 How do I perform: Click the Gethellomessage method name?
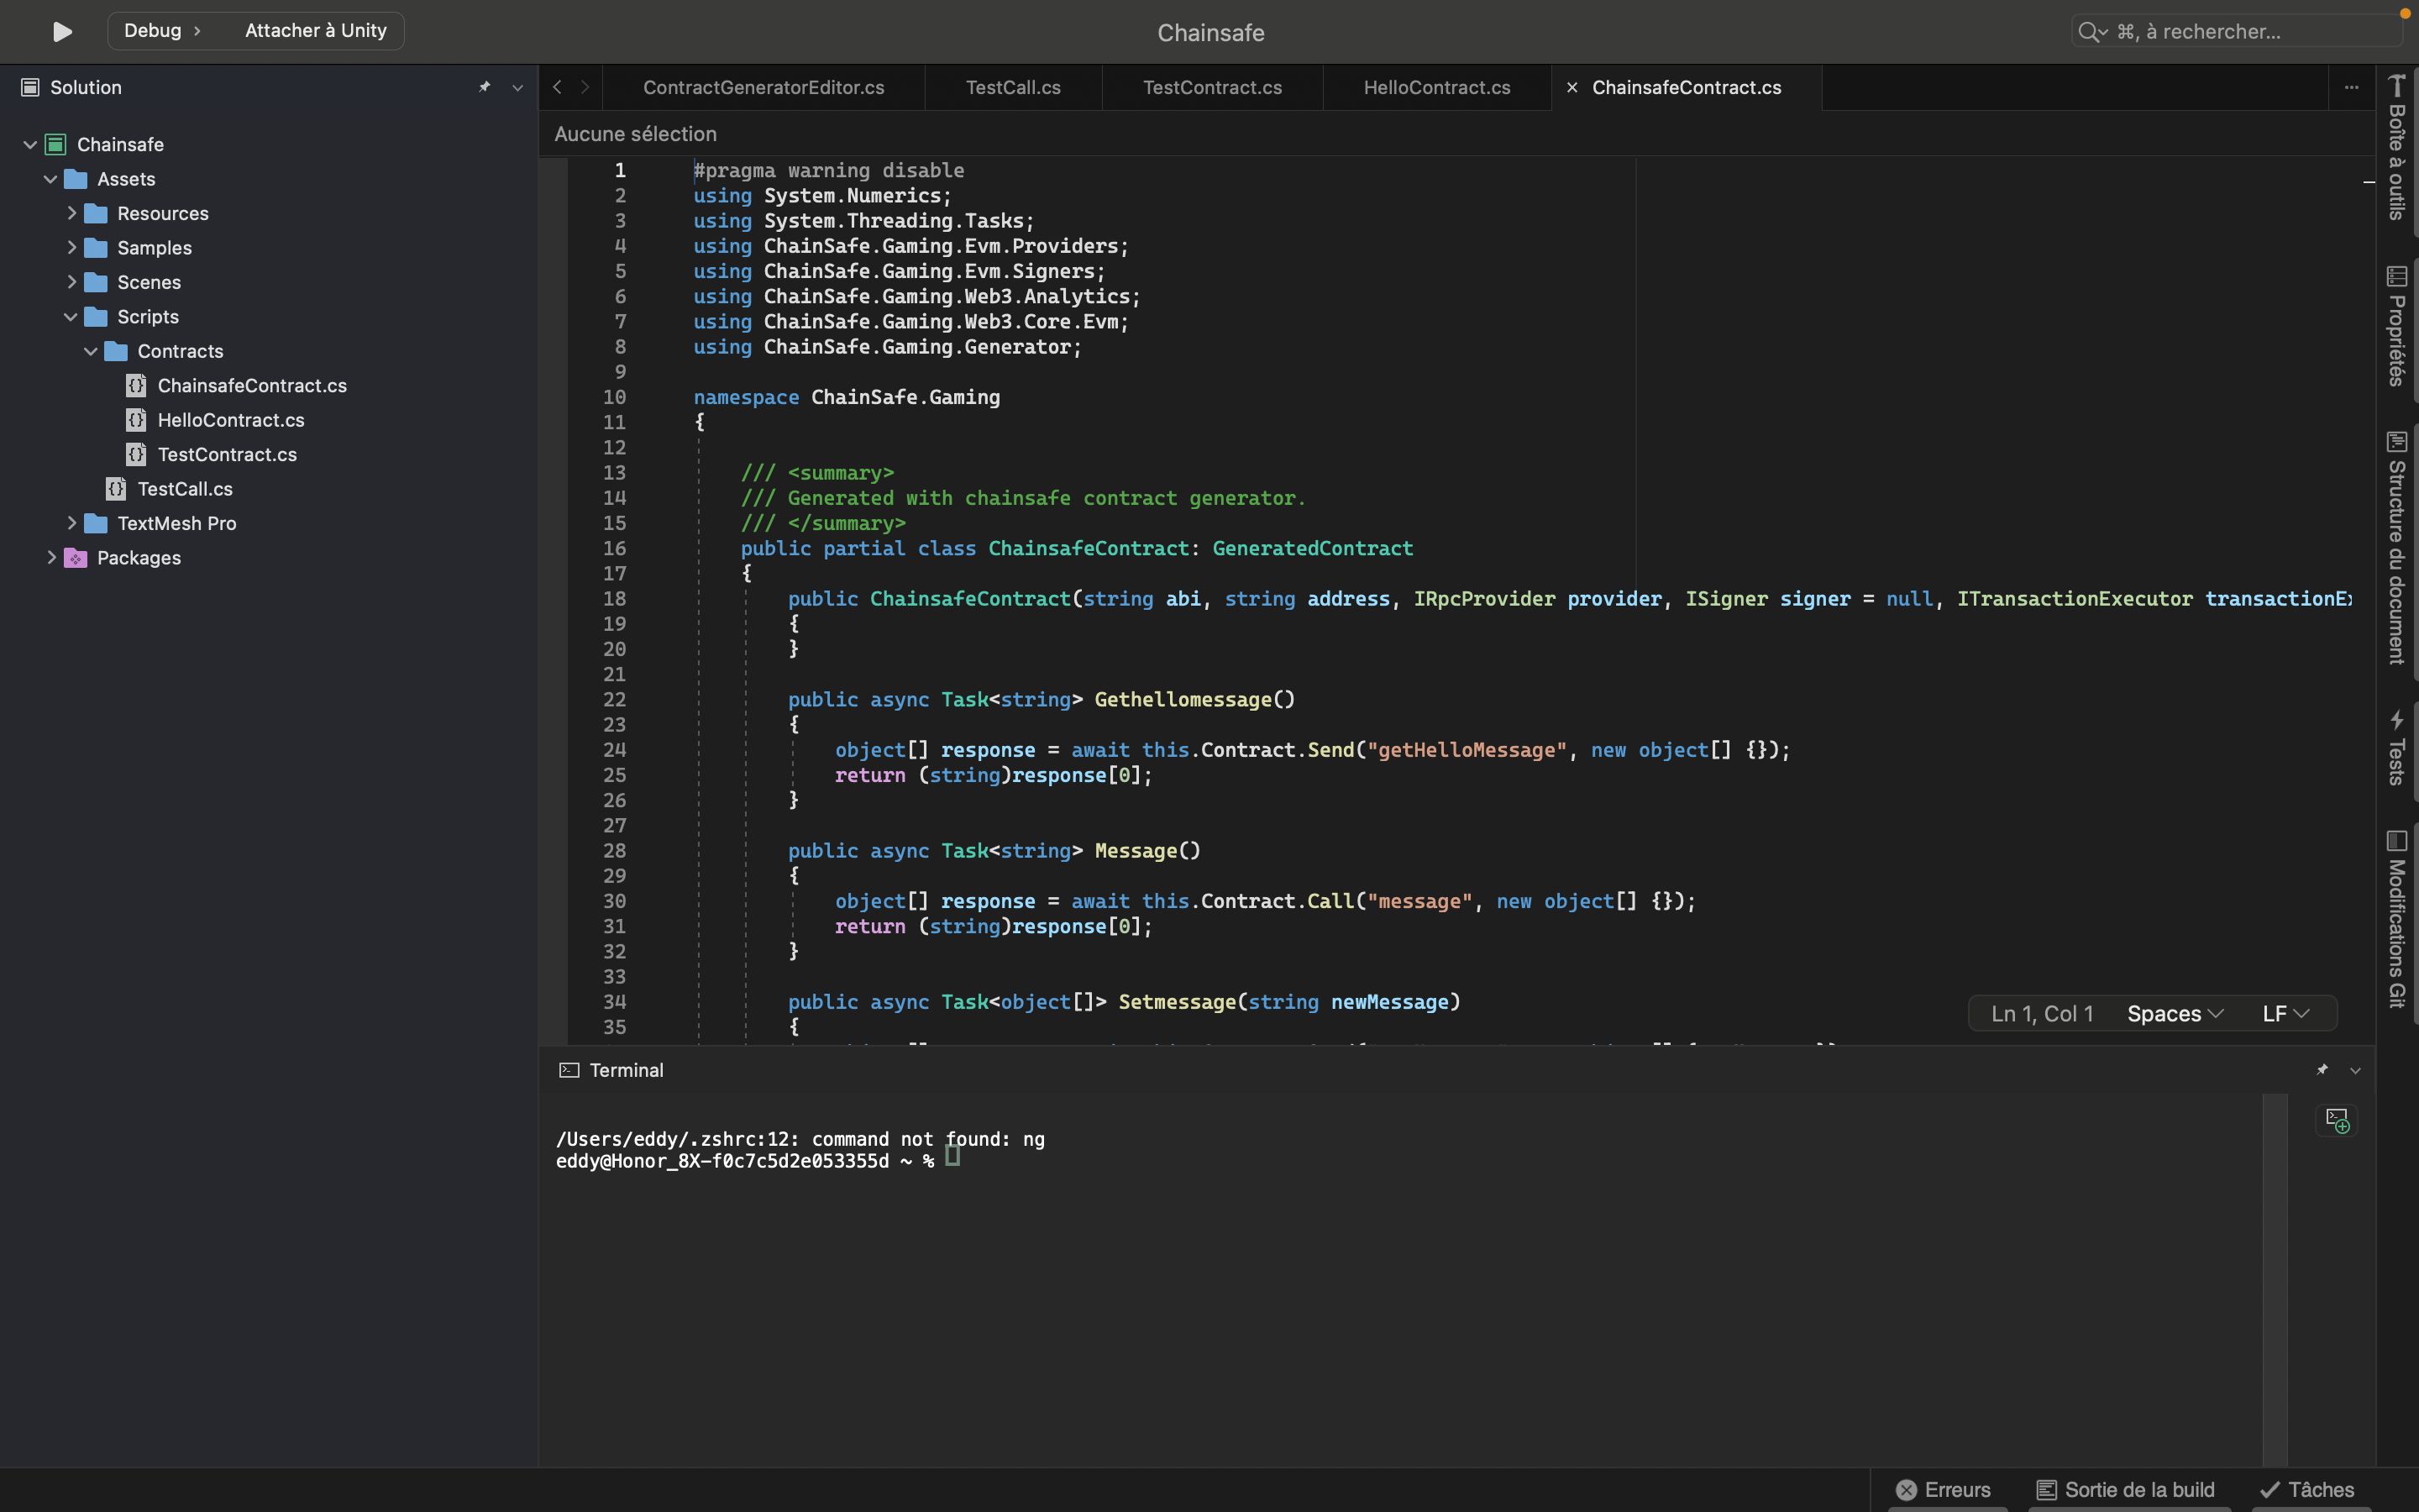click(x=1183, y=700)
